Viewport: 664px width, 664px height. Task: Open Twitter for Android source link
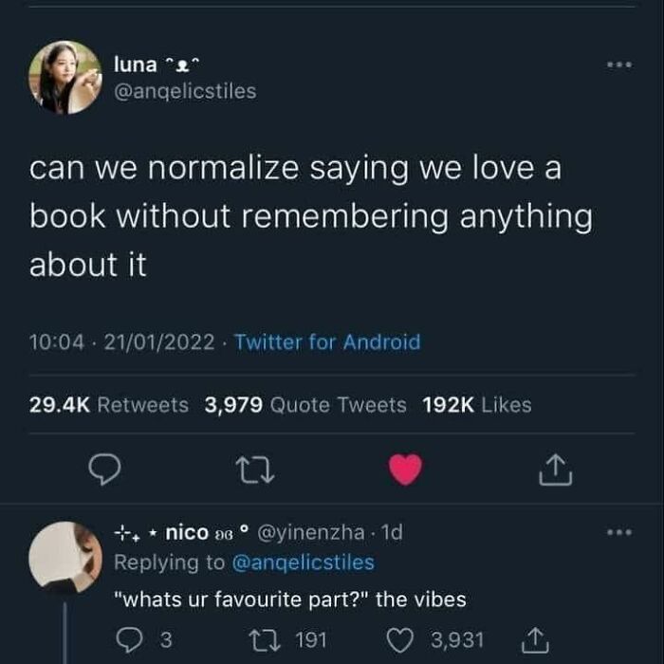pyautogui.click(x=327, y=341)
